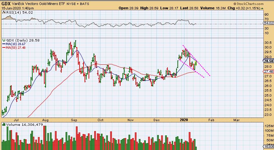Click the Feb label on date axis

(x=211, y=120)
